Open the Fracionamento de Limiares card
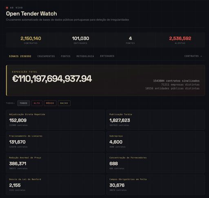209x198 pixels. 56,141
